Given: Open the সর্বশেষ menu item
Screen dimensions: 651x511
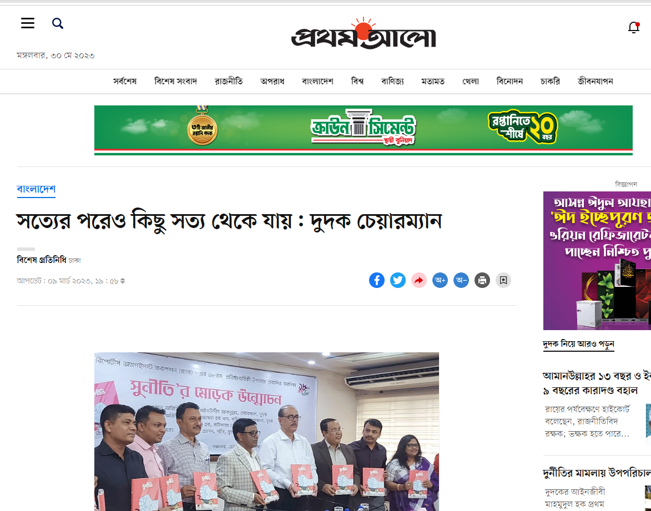Looking at the screenshot, I should click(124, 82).
